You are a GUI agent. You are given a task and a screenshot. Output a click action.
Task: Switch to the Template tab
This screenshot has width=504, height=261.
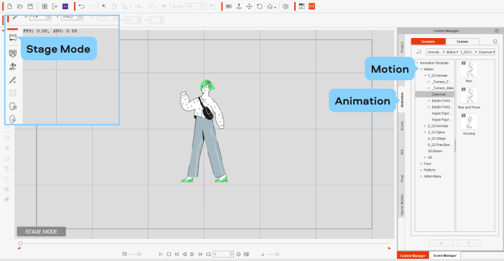point(428,42)
